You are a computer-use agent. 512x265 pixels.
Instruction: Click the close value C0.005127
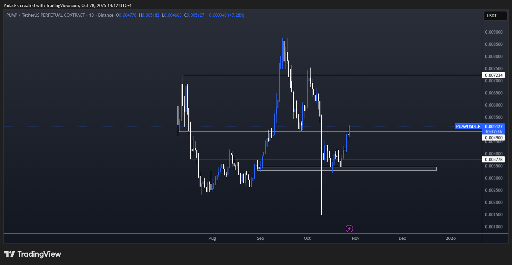point(194,15)
